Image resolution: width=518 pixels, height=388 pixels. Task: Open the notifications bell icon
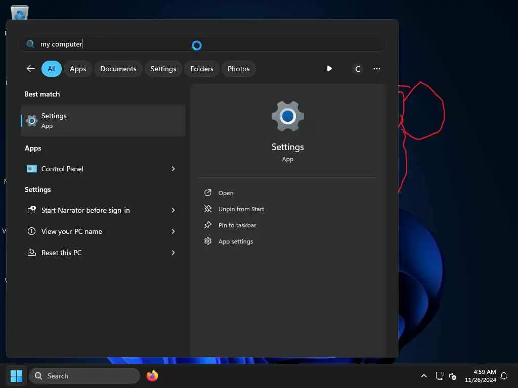click(504, 376)
